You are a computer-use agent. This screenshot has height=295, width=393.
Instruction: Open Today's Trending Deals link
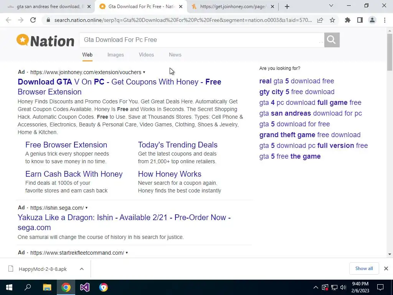pyautogui.click(x=178, y=145)
